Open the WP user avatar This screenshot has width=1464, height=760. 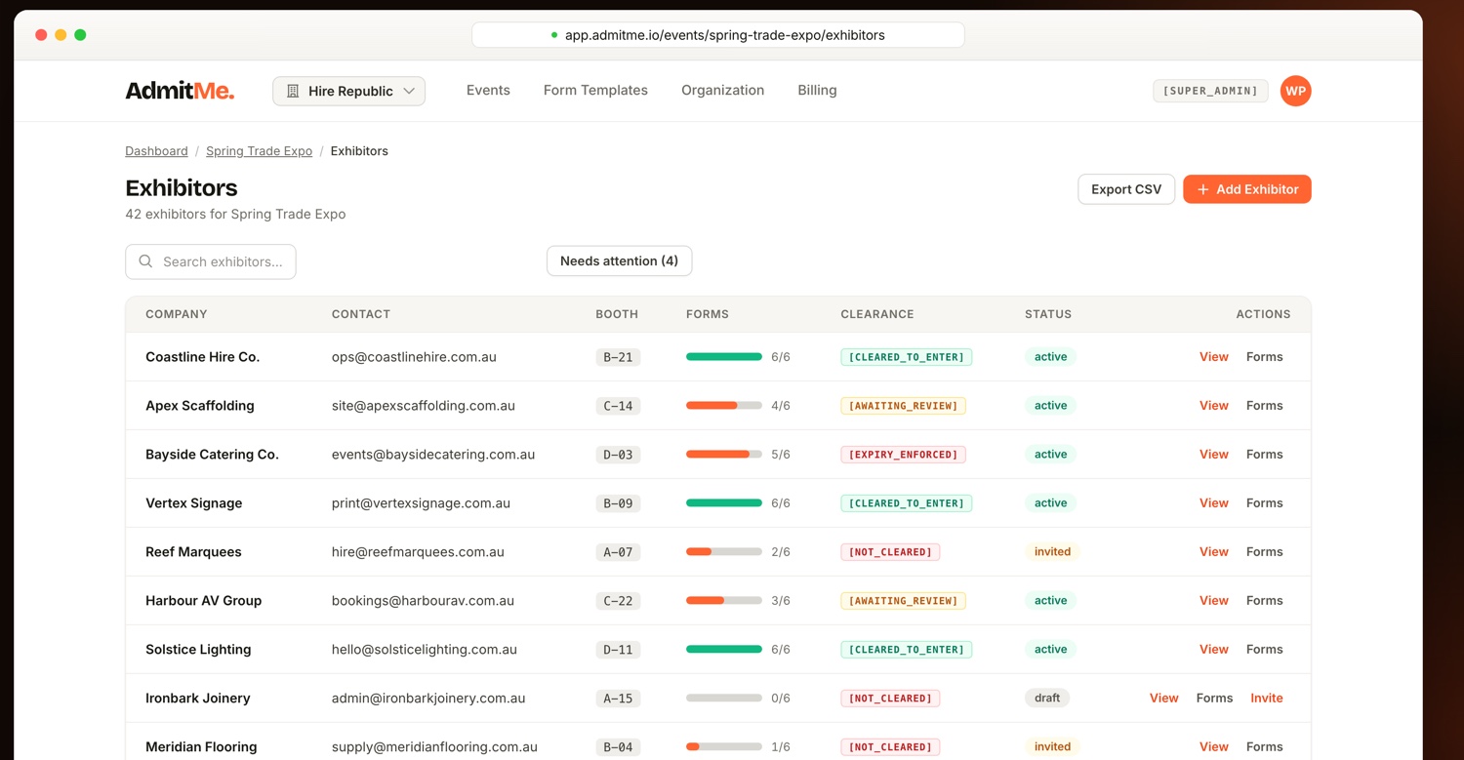(x=1295, y=91)
